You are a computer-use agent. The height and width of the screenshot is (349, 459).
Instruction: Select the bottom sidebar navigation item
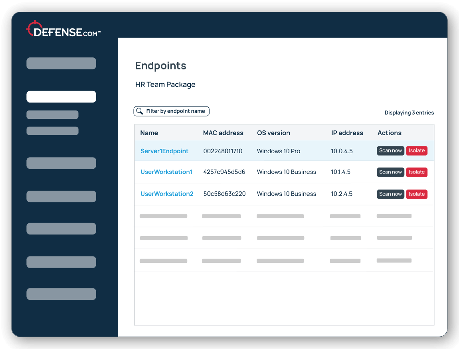point(61,294)
